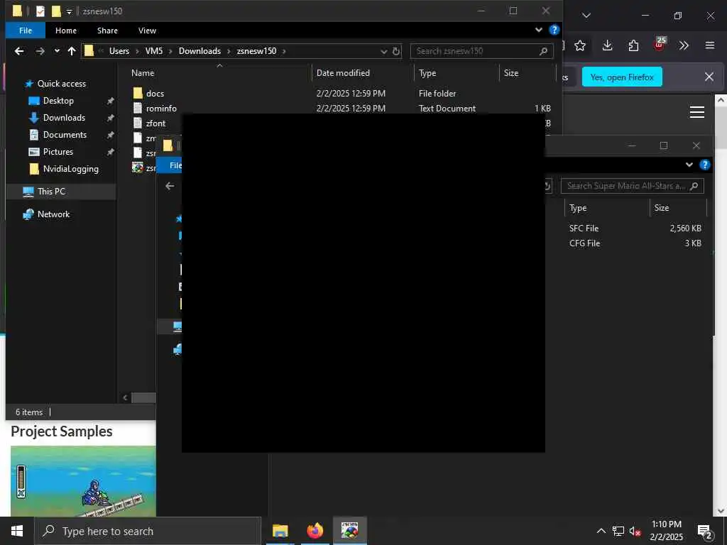727x545 pixels.
Task: Open the File menu in zsnesw150 window
Action: click(x=26, y=31)
